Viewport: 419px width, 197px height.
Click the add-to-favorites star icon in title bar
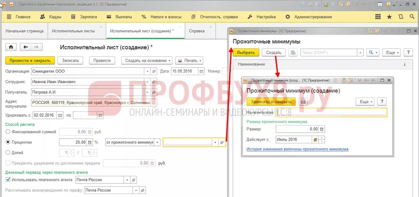pos(326,4)
